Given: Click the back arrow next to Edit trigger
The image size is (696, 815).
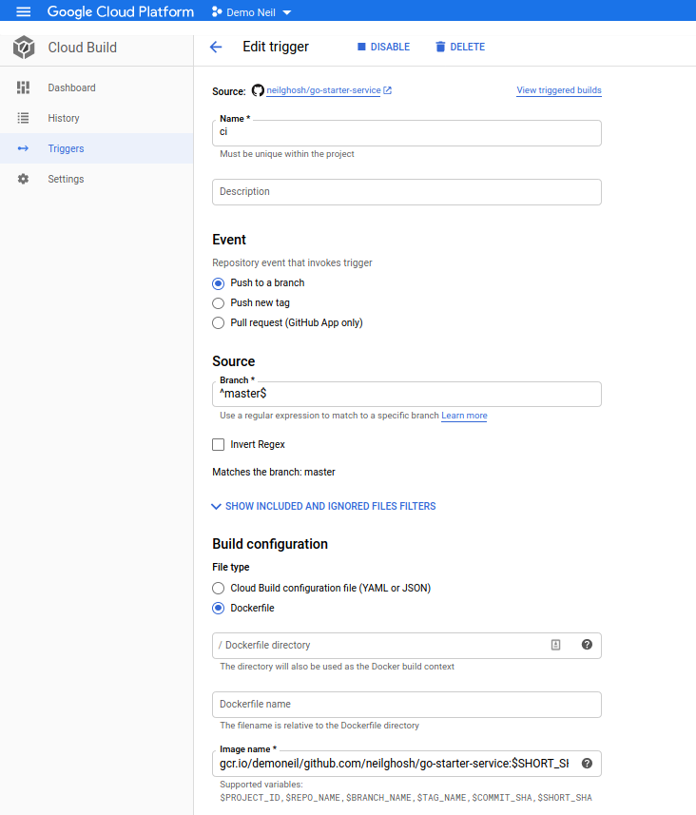Looking at the screenshot, I should pyautogui.click(x=216, y=47).
